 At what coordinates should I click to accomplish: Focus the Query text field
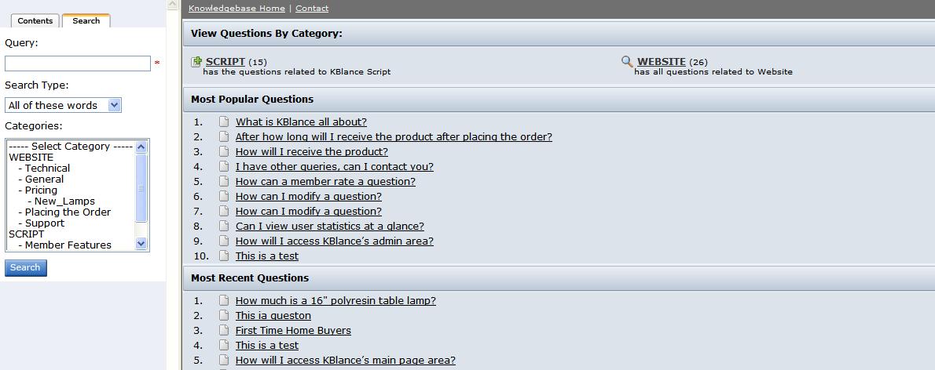[x=77, y=63]
